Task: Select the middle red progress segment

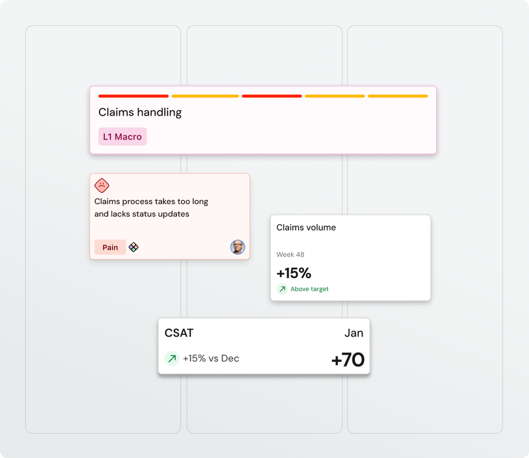Action: 272,96
